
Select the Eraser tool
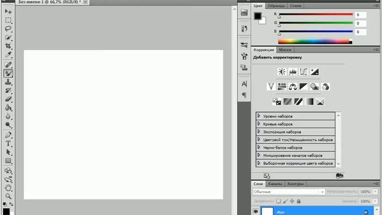tap(8, 99)
